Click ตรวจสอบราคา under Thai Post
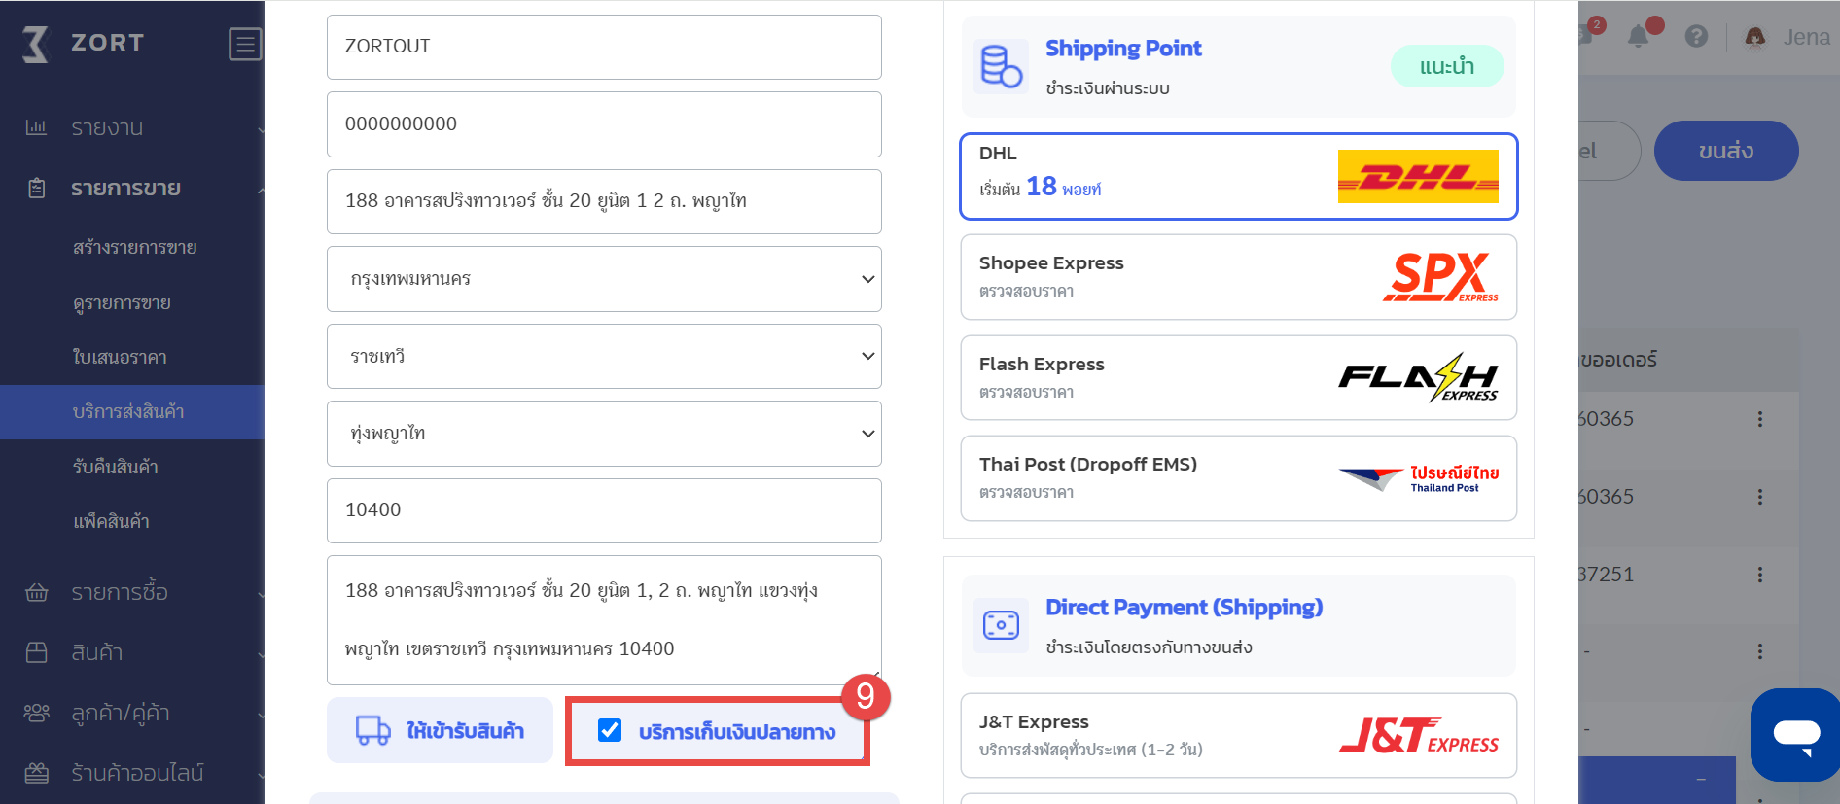This screenshot has height=804, width=1840. click(1026, 493)
